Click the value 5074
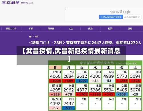 click(135, 90)
